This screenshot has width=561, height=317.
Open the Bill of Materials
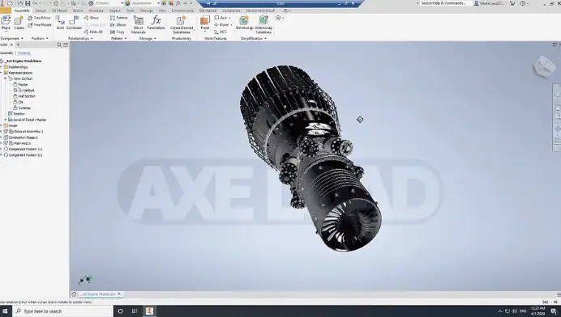click(138, 24)
